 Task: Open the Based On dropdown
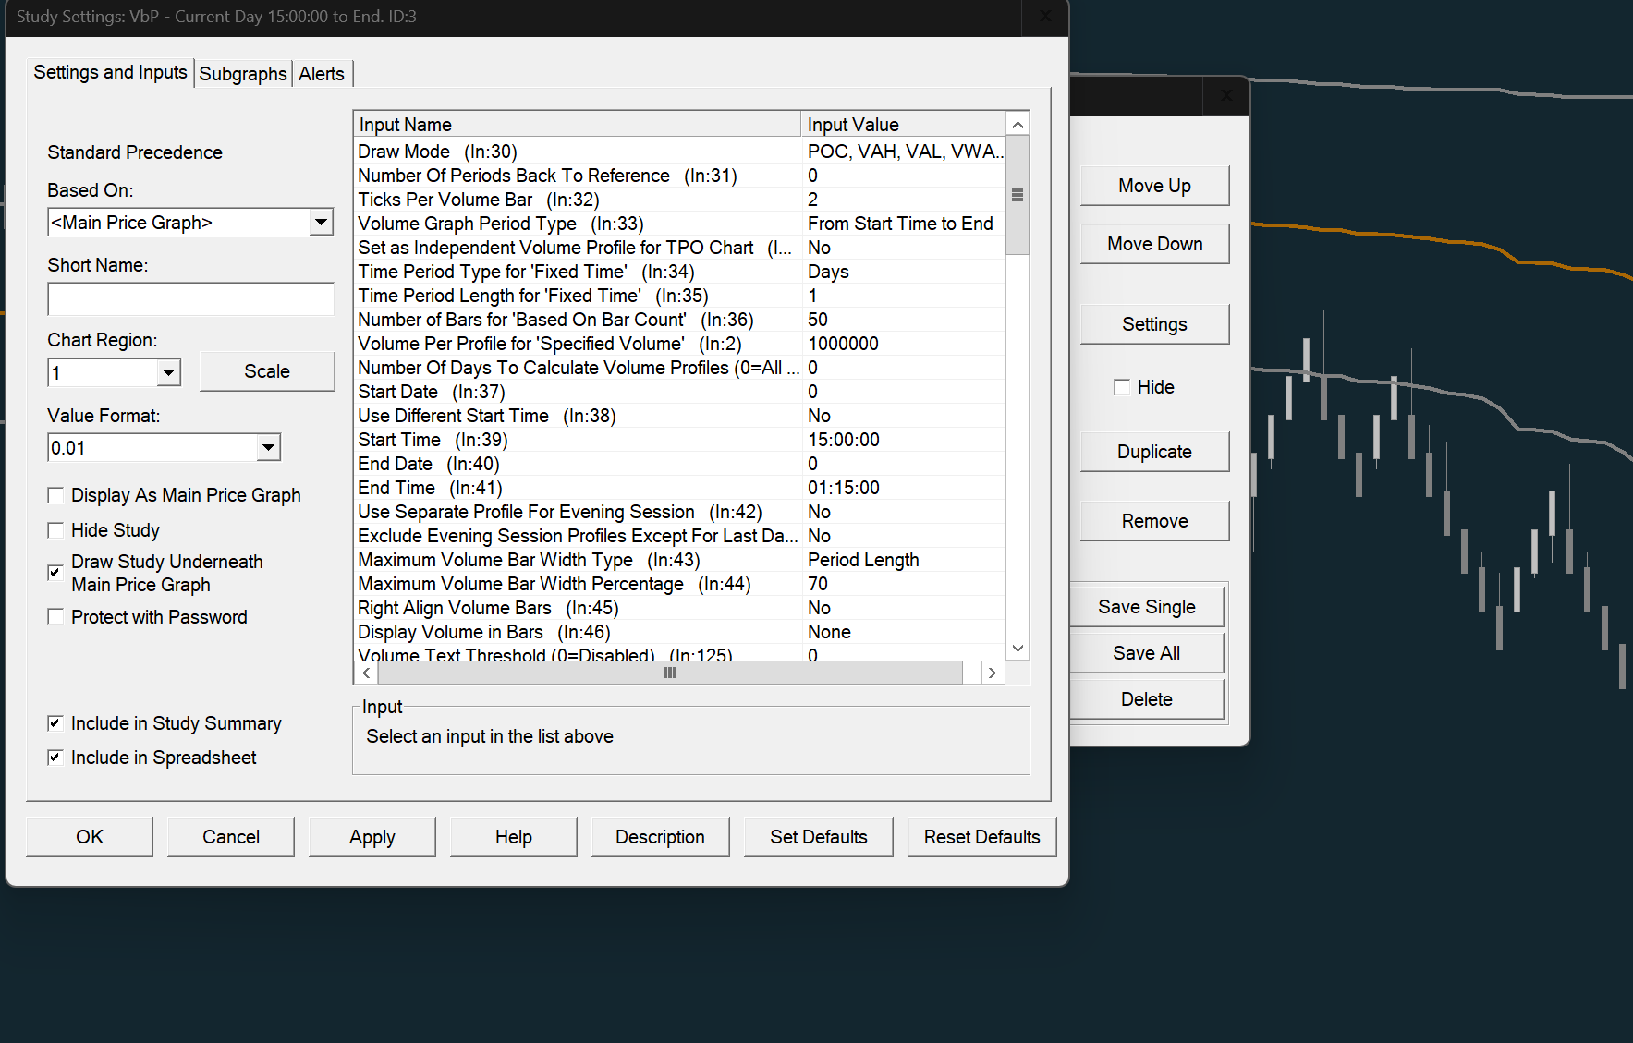[321, 223]
